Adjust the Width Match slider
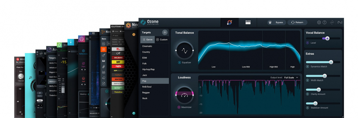 (x=323, y=76)
